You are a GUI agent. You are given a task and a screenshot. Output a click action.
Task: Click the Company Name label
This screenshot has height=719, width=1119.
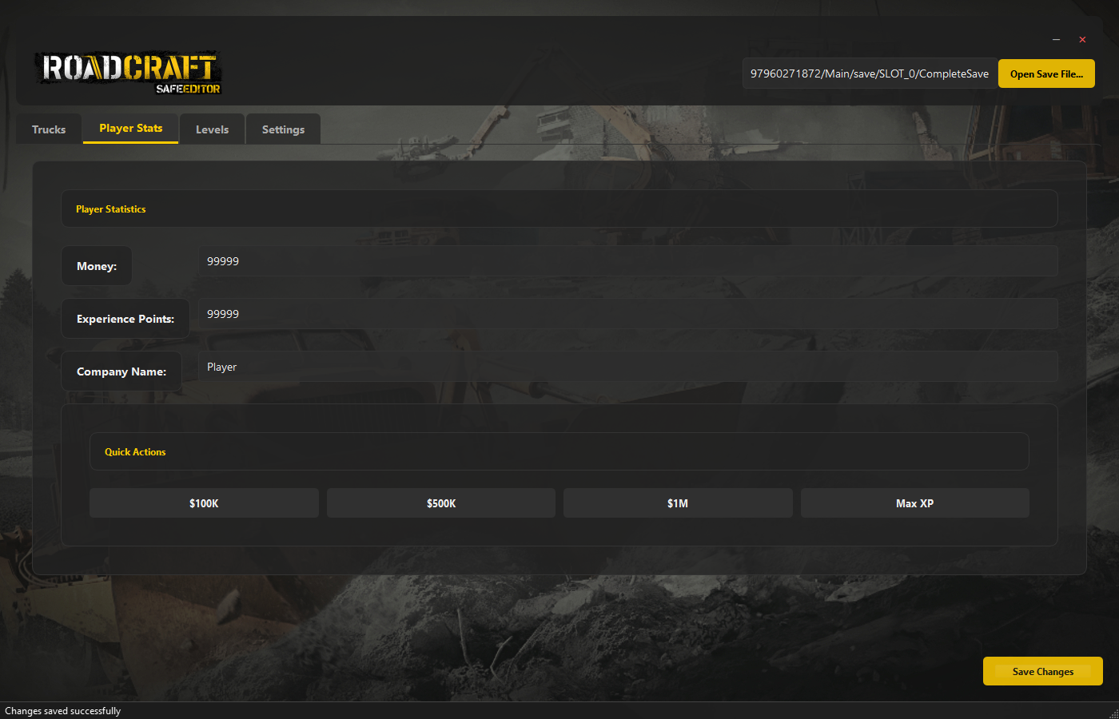tap(121, 371)
